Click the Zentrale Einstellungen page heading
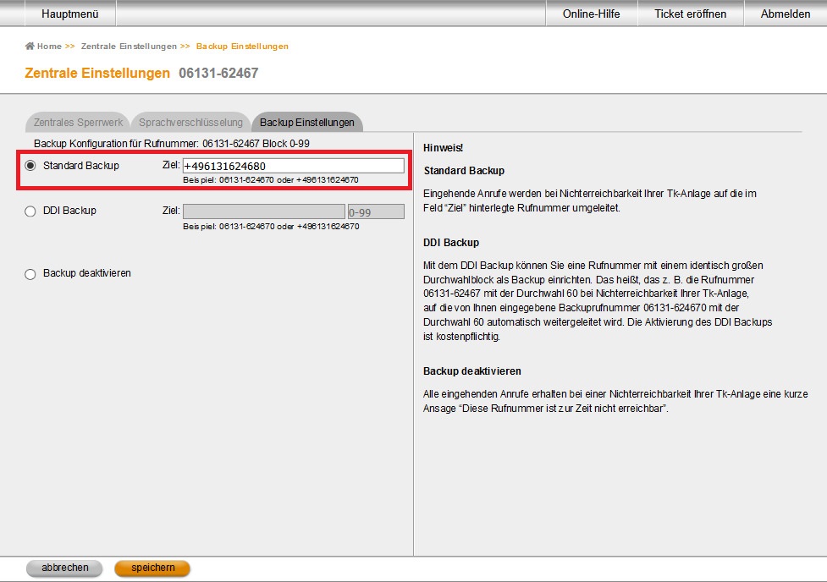 pos(97,74)
